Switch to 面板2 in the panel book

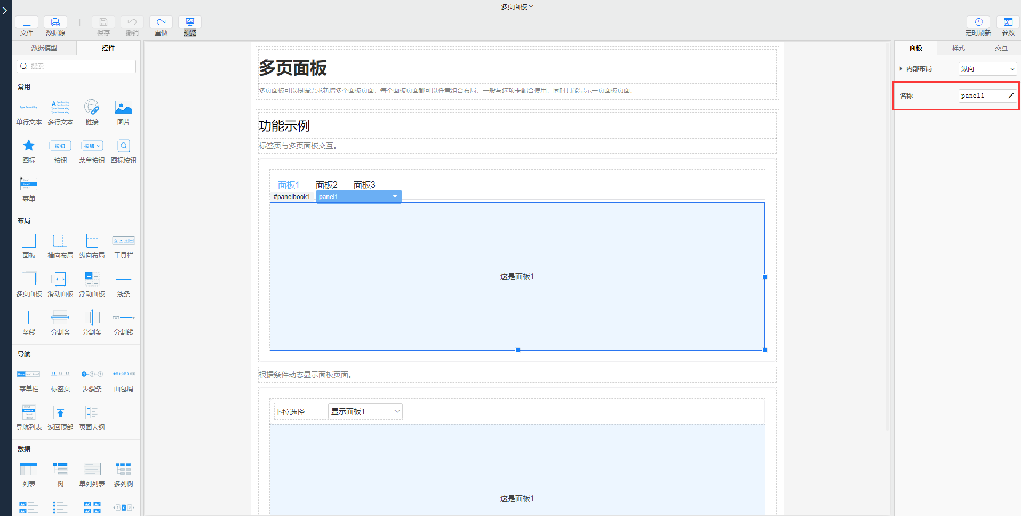(326, 185)
